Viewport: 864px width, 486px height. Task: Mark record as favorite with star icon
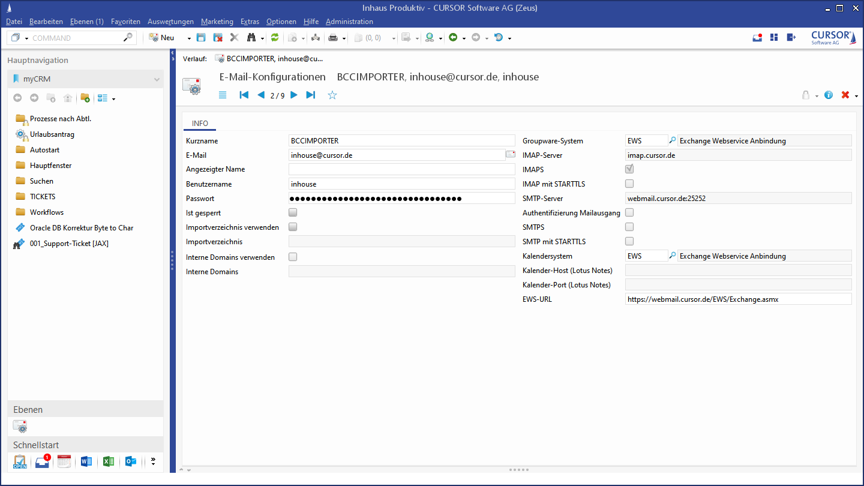pos(332,95)
